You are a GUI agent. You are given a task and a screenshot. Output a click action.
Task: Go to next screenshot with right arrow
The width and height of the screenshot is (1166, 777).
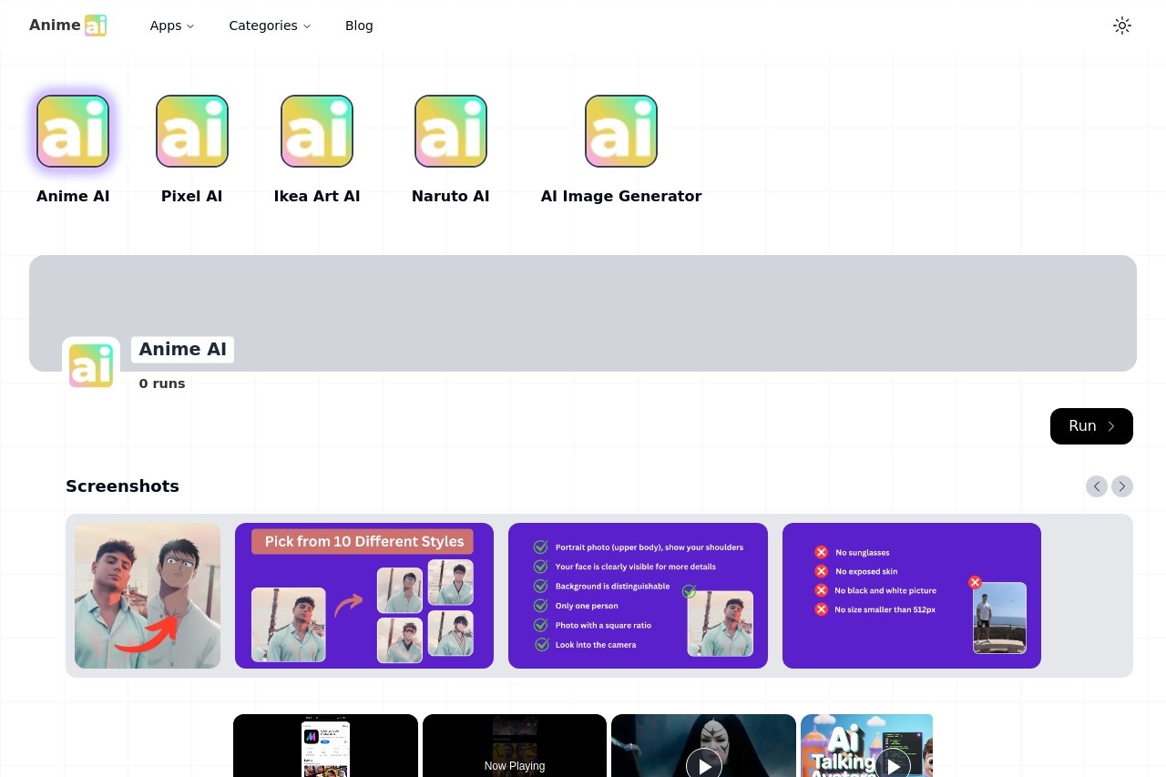1122,486
